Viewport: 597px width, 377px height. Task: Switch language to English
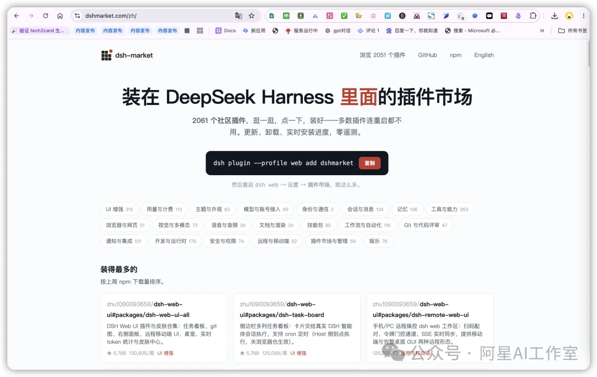click(x=484, y=55)
